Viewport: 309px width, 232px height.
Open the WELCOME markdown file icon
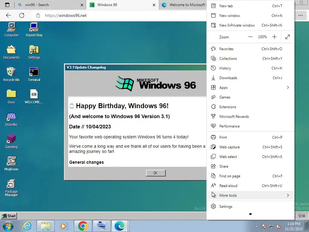coord(34,97)
